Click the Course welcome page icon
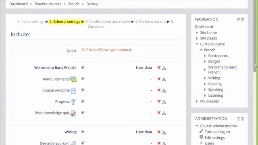The image size is (258, 145). pos(73,91)
